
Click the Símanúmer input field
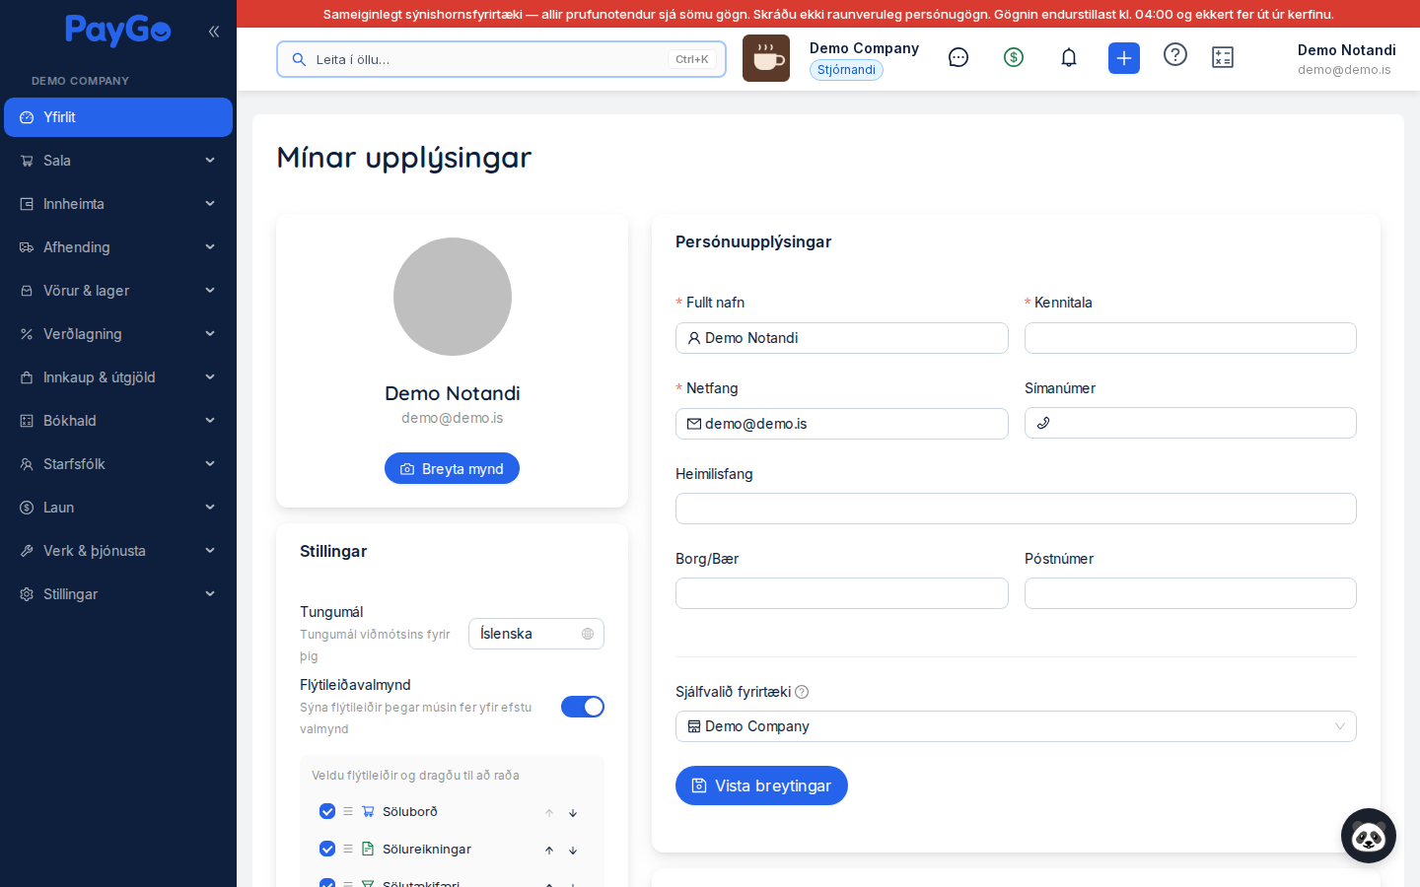1190,423
